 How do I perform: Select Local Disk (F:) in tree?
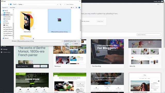(x=8, y=33)
